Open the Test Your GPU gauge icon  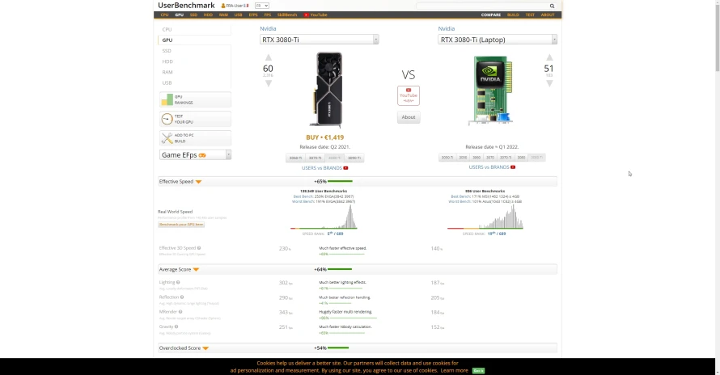[x=167, y=119]
